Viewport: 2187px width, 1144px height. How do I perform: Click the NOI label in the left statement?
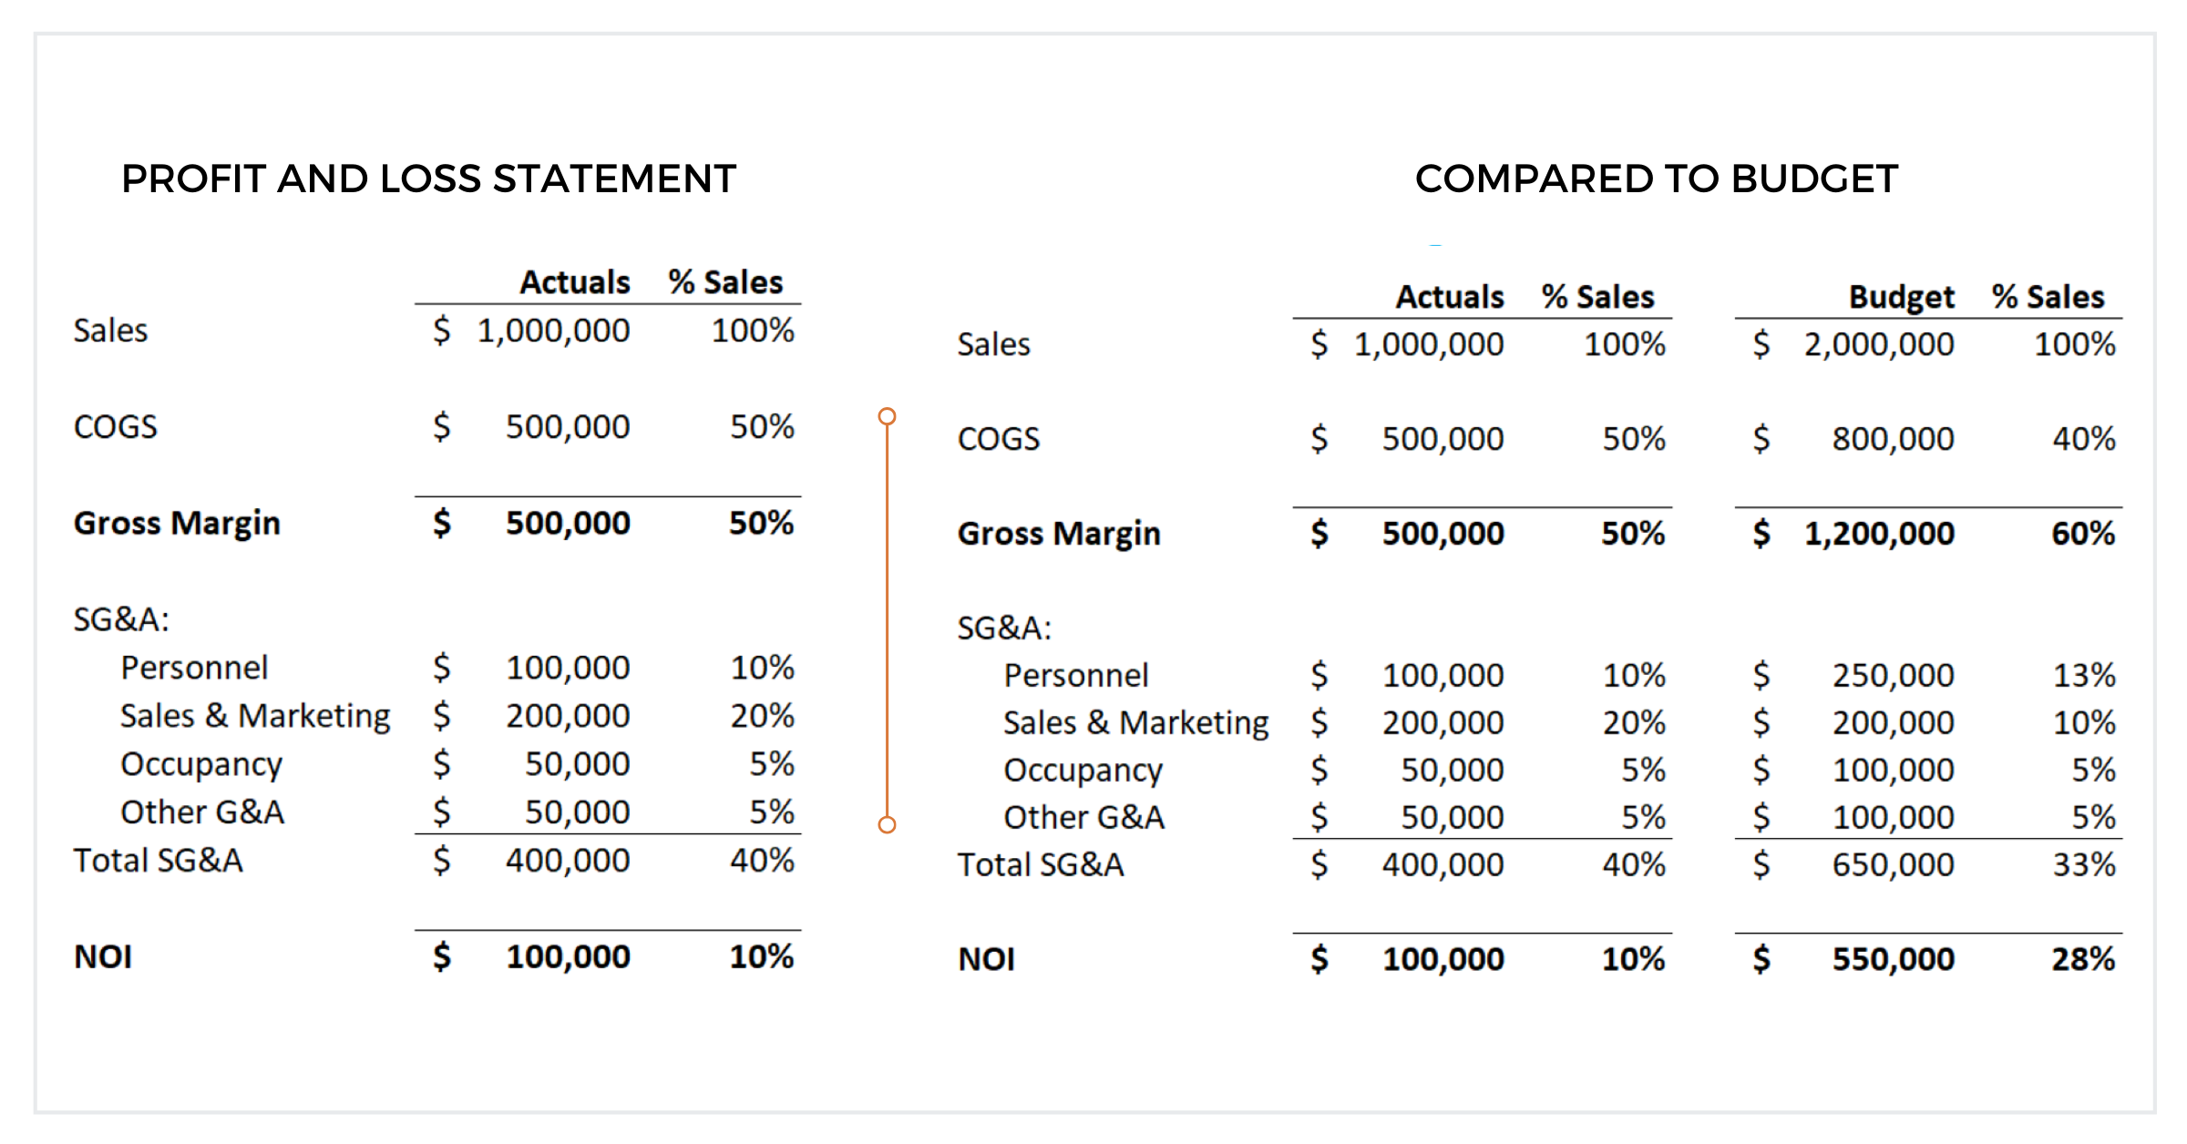coord(103,957)
